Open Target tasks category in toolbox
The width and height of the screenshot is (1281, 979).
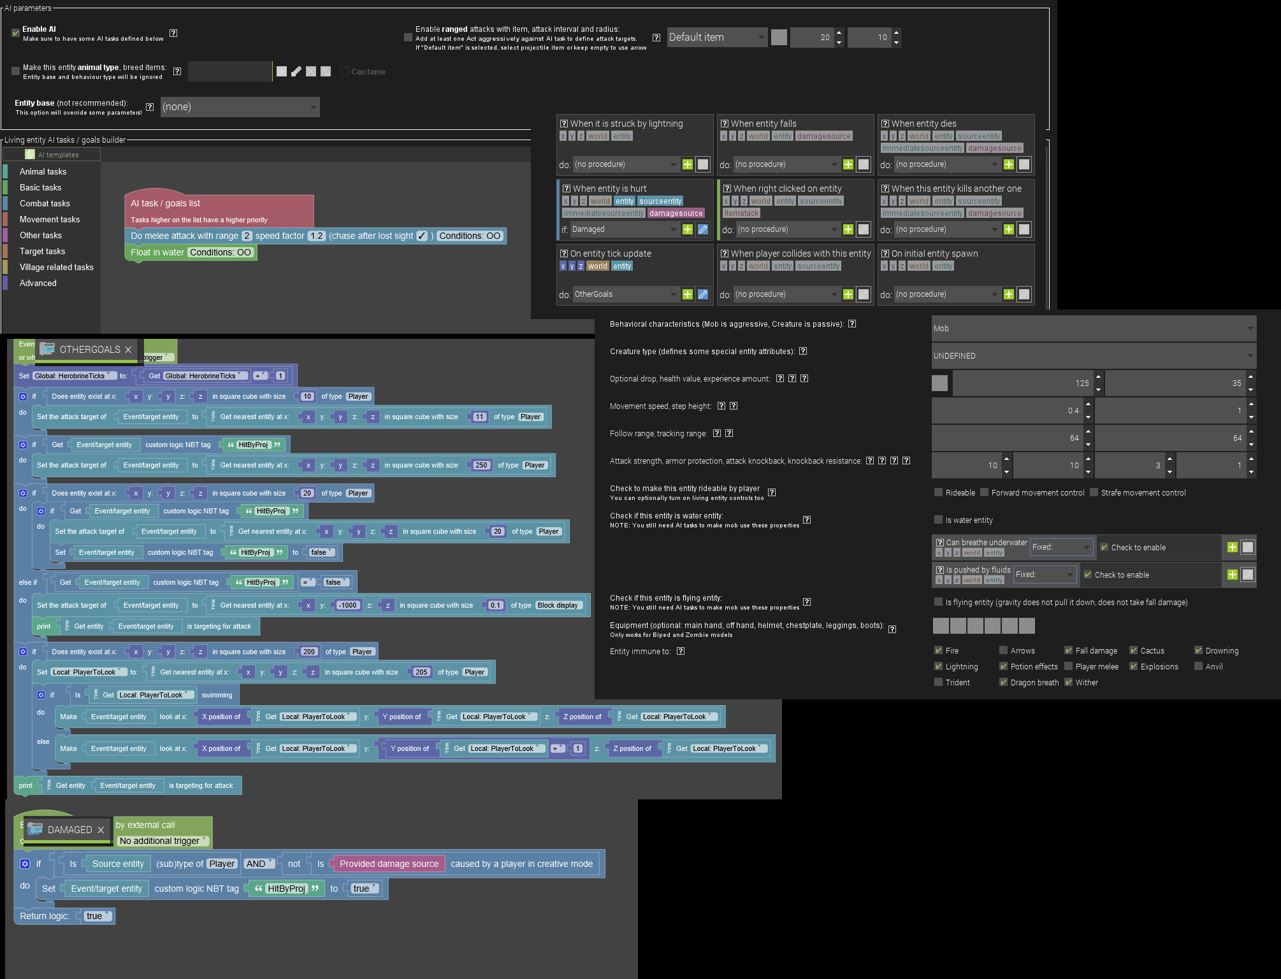coord(42,251)
